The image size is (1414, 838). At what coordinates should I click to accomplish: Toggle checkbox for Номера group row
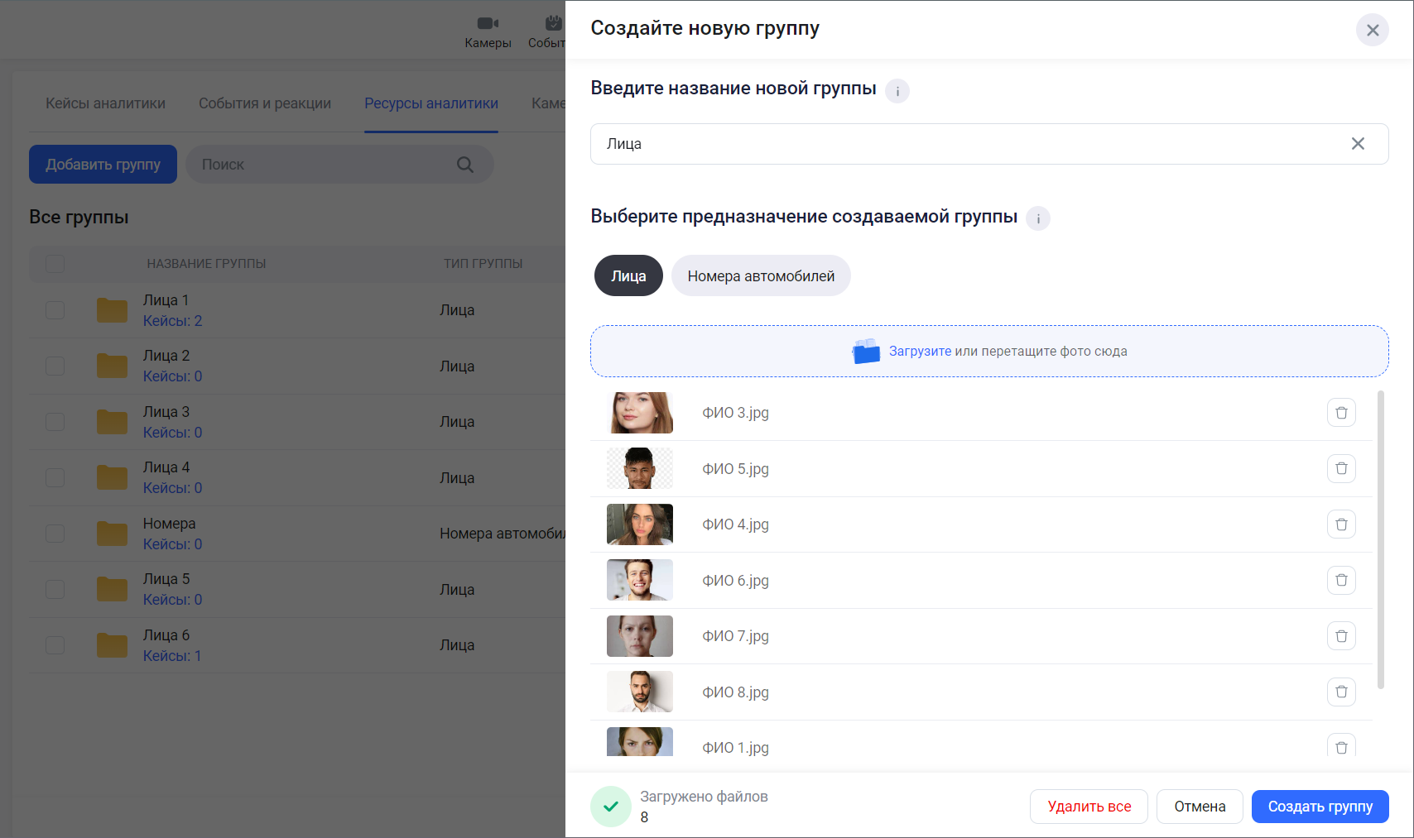(55, 534)
